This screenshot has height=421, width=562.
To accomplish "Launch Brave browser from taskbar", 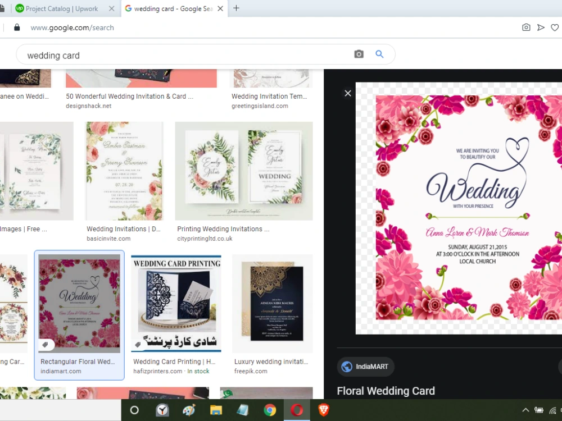I will point(324,410).
